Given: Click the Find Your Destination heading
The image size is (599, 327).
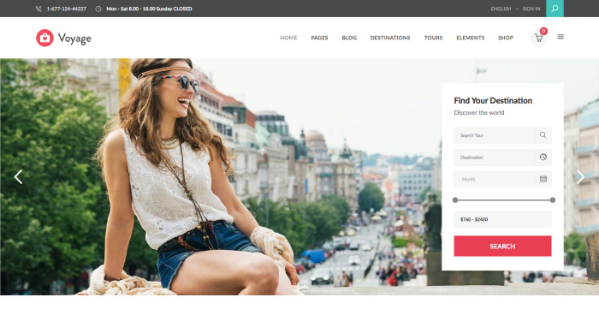Looking at the screenshot, I should [493, 100].
